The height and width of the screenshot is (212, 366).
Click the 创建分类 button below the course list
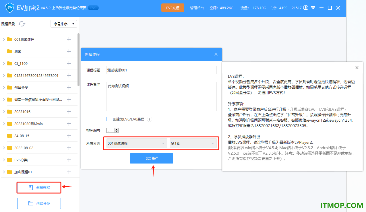point(39,203)
